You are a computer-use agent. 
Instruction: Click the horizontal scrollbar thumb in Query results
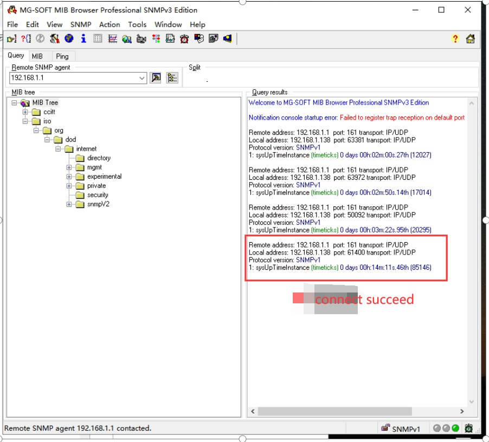[335, 411]
